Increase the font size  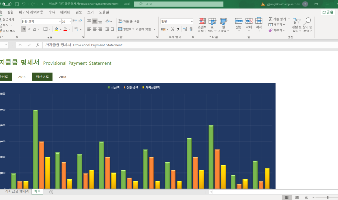75,21
